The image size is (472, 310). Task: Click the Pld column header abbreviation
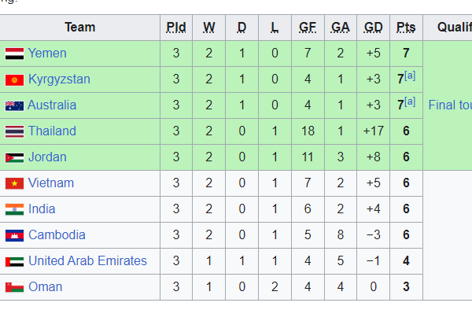(176, 28)
